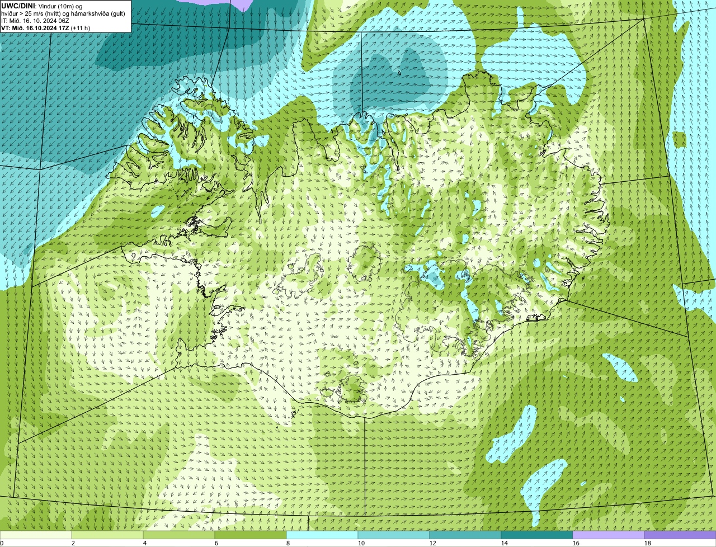
Task: Click the "16" scale label
Action: coord(576,543)
